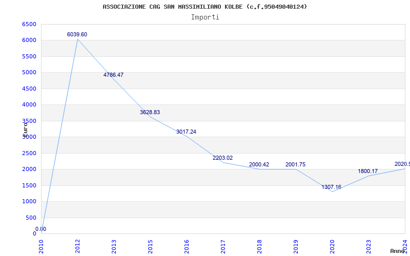Click the 2018 x-axis year label
The width and height of the screenshot is (410, 256).
[x=259, y=247]
